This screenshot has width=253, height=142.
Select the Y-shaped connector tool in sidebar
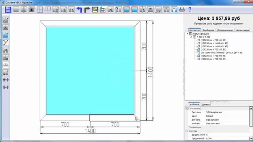coord(6,43)
